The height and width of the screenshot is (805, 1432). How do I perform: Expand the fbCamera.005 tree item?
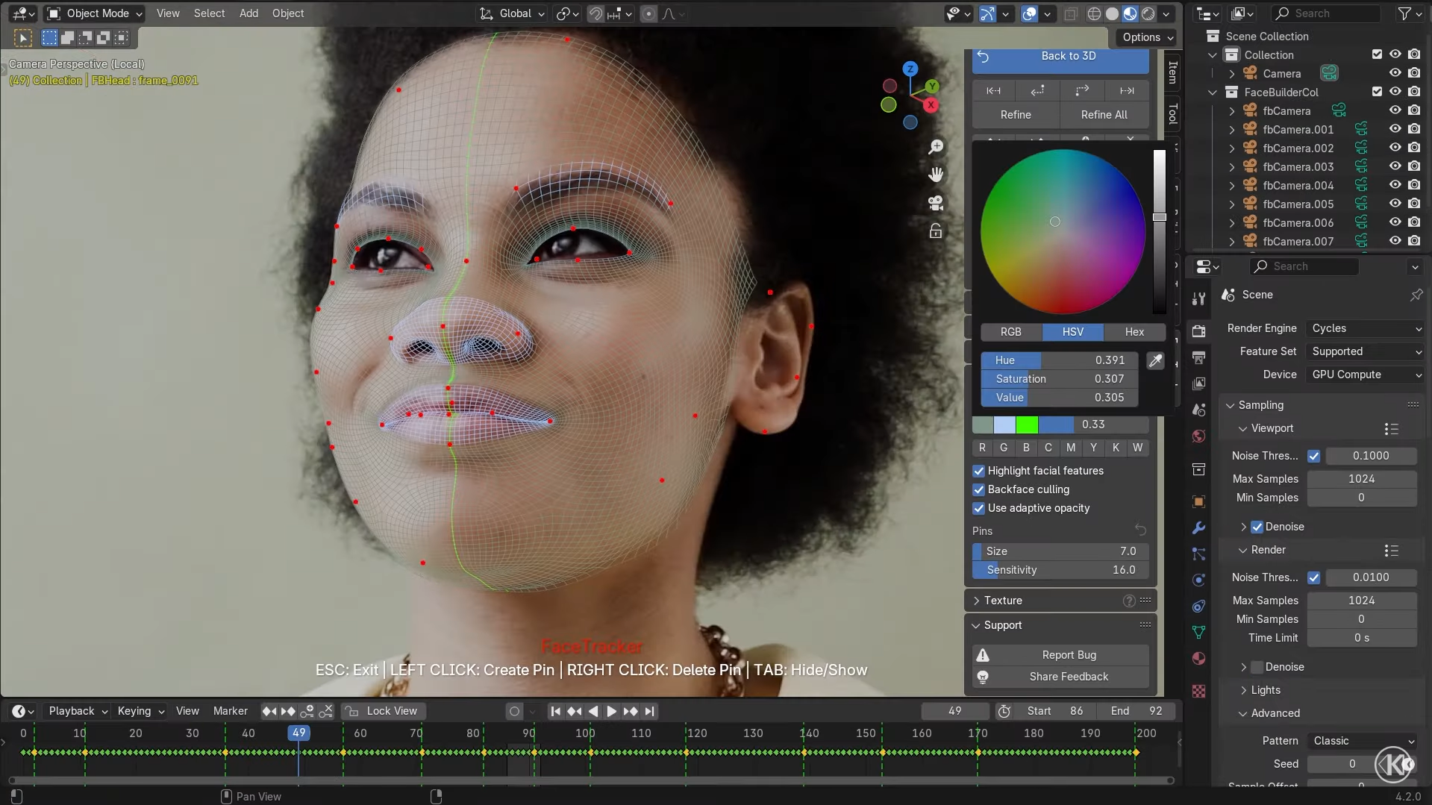tap(1231, 204)
